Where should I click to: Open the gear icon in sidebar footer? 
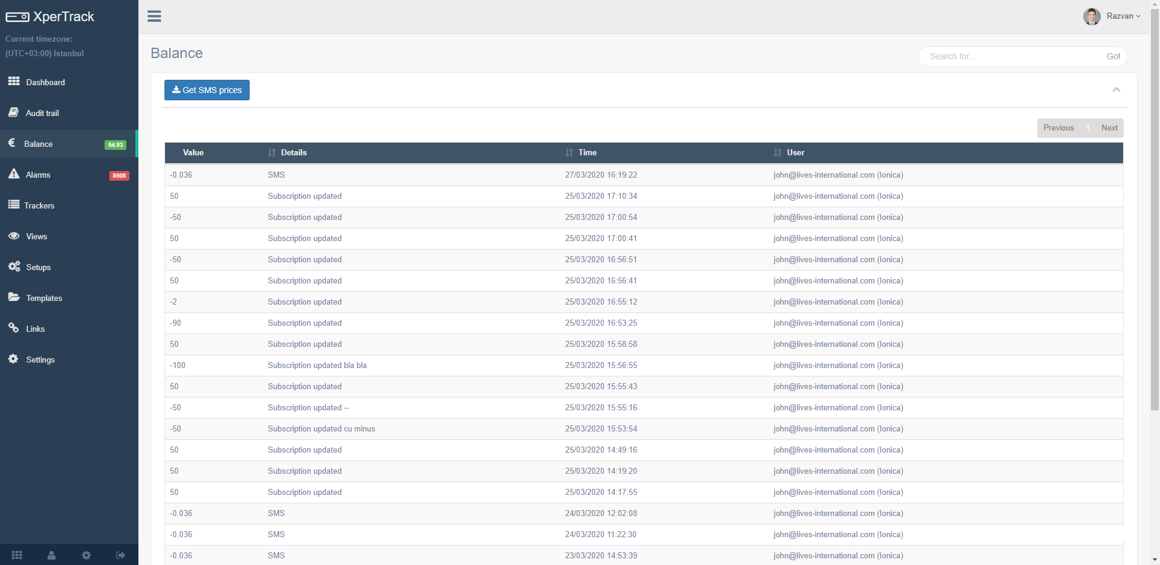coord(86,555)
